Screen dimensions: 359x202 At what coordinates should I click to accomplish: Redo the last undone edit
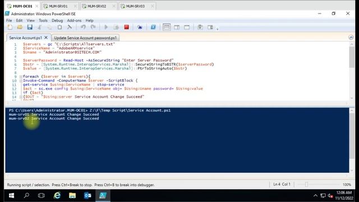[x=93, y=27]
